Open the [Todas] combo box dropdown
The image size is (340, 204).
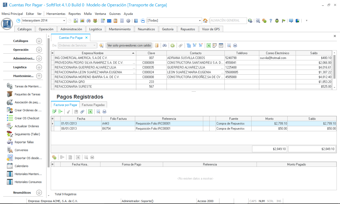200,21
